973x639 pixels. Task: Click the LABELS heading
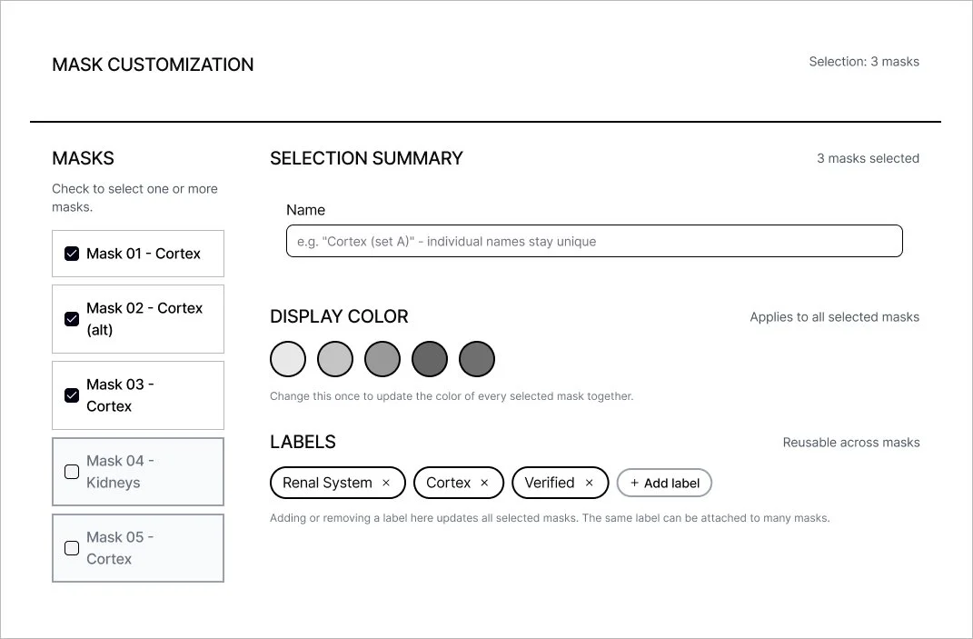(303, 442)
